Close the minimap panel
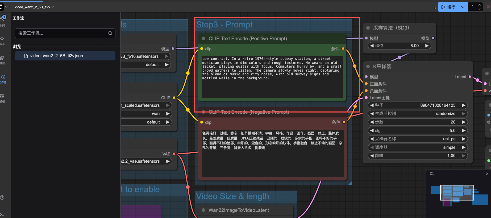Screen dimensions: 491x218 pyautogui.click(x=487, y=174)
